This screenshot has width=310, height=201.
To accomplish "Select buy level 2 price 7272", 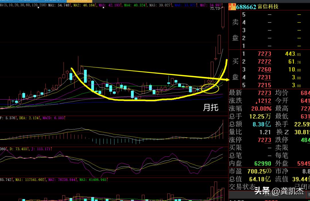I will (264, 62).
